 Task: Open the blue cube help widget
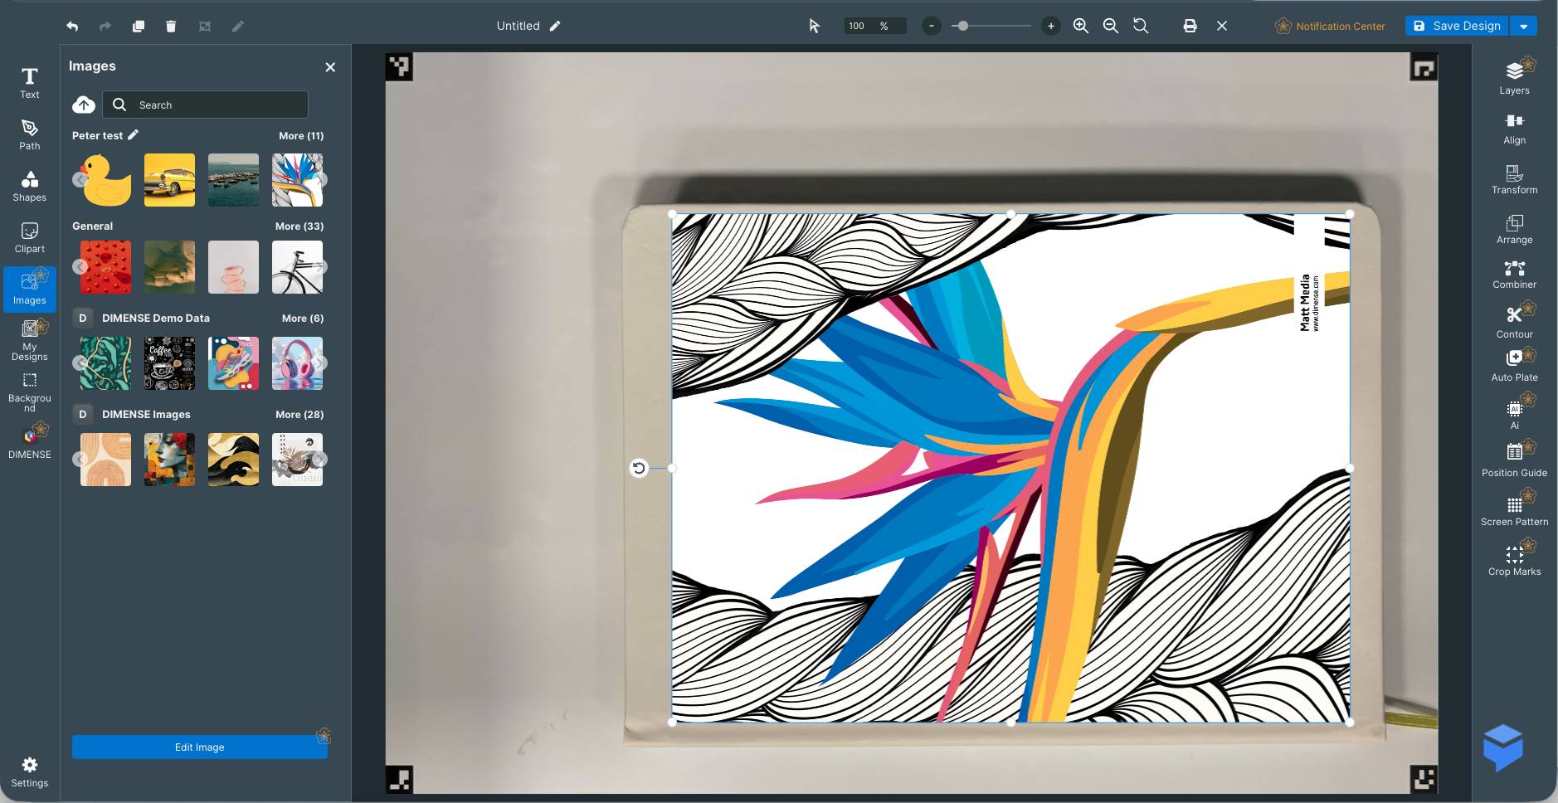click(1503, 747)
